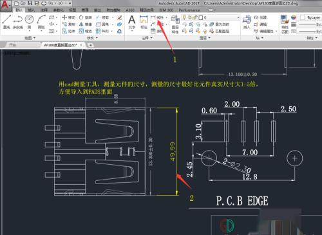Expand the Modify (修改) panel
This screenshot has height=235, width=322.
(x=92, y=38)
